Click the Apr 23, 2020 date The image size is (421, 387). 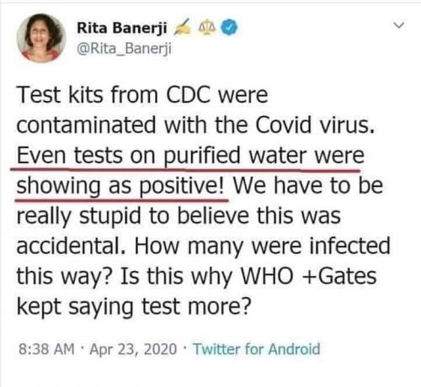tap(133, 350)
